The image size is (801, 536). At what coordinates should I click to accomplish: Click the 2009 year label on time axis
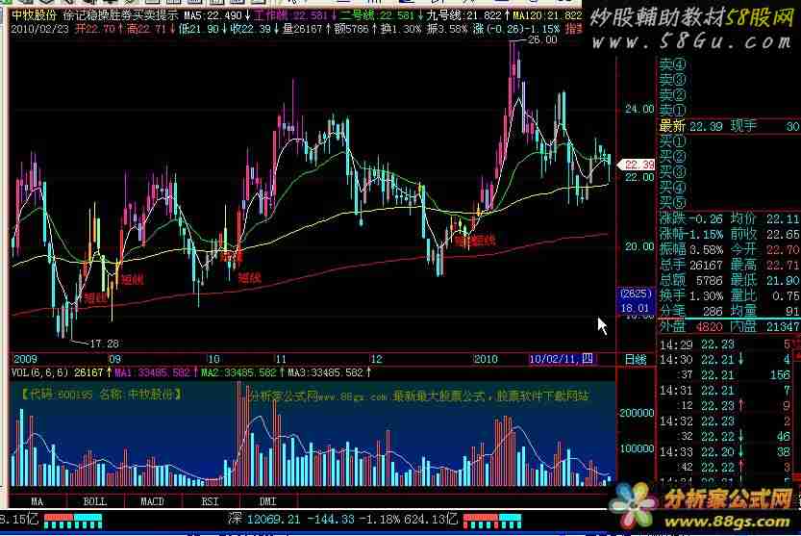click(25, 359)
